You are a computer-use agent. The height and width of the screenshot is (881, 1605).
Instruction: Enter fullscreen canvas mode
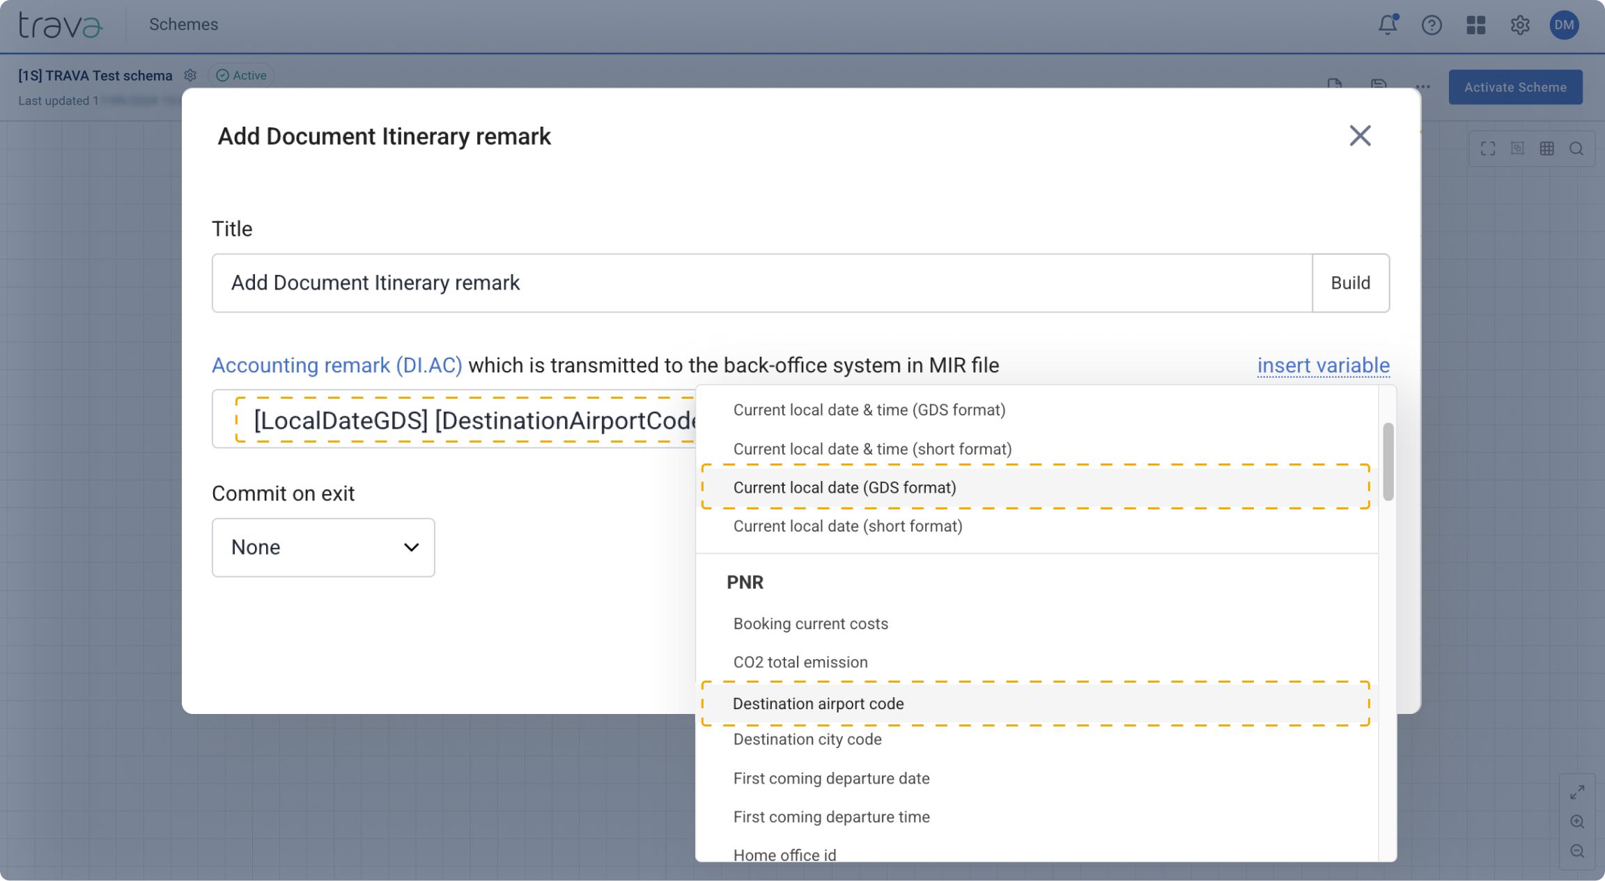tap(1489, 148)
